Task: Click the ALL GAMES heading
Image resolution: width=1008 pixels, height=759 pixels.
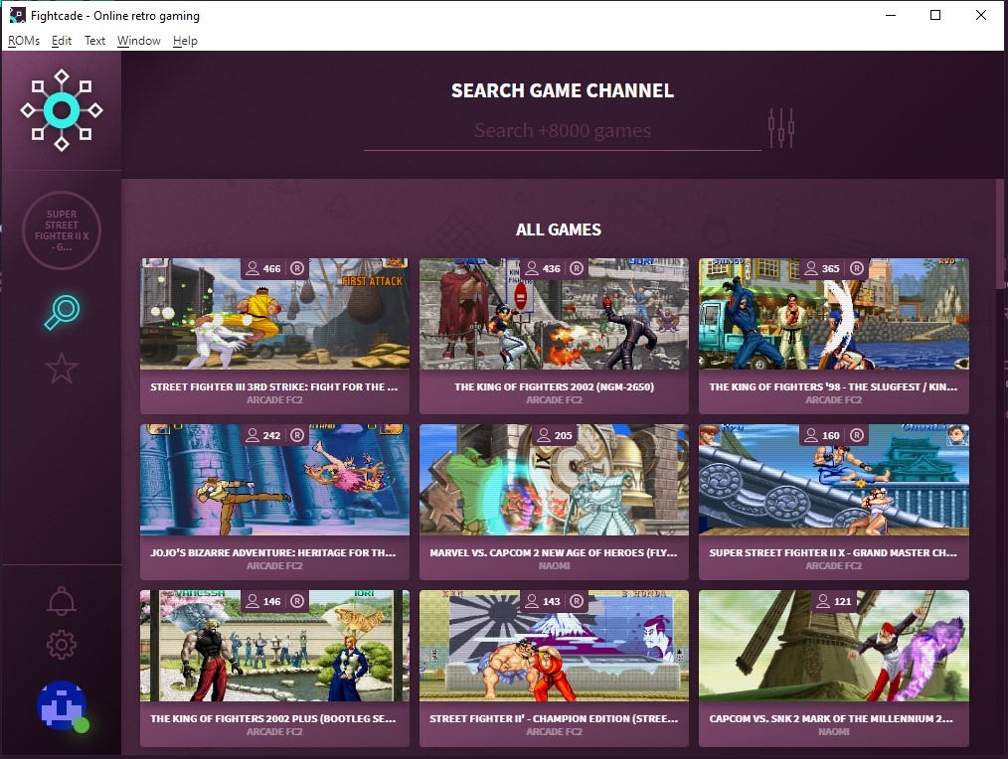Action: click(559, 229)
